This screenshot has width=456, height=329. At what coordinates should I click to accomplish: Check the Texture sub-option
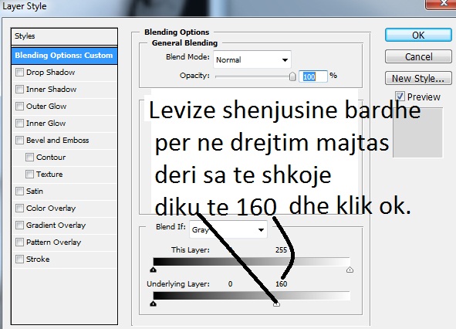[x=29, y=174]
